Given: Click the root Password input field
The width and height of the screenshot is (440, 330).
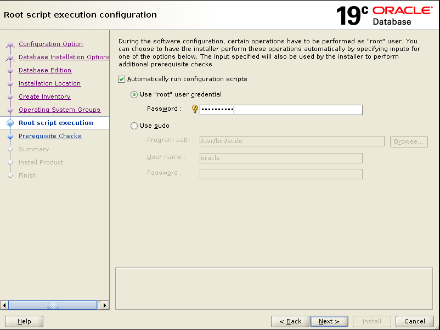Looking at the screenshot, I should (x=281, y=110).
